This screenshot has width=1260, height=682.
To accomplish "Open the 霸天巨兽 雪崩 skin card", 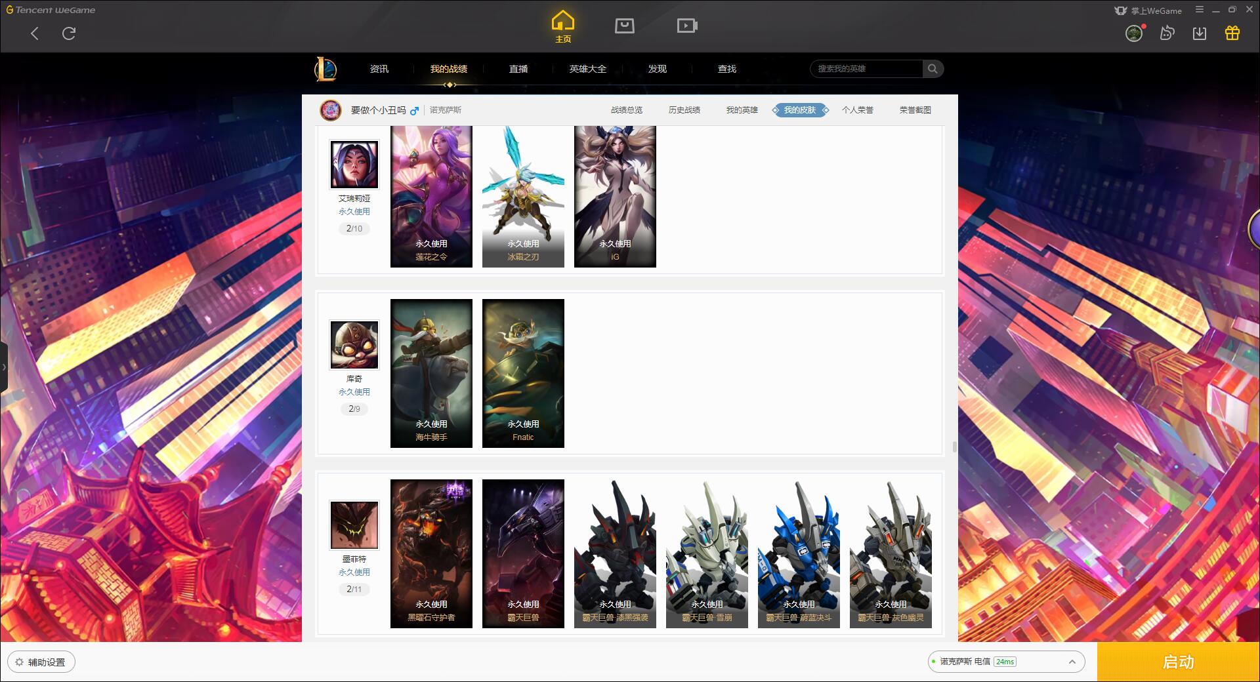I will (707, 553).
